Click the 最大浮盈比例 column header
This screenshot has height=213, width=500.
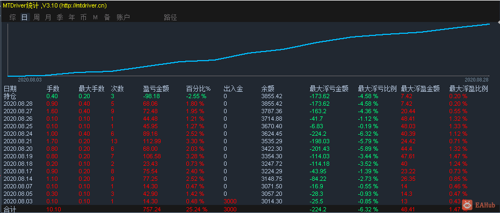pos(468,89)
